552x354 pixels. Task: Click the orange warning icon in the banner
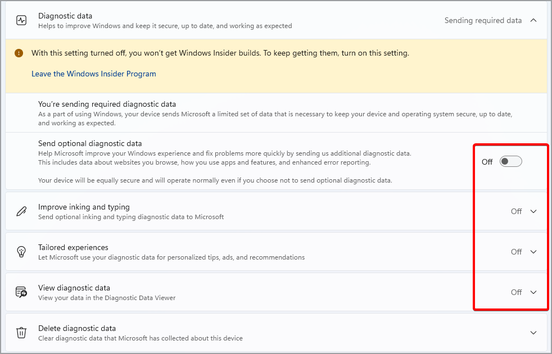19,53
